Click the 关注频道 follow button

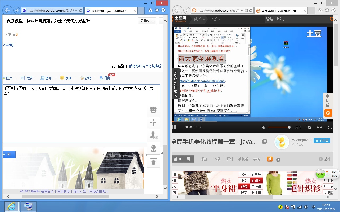(x=322, y=140)
